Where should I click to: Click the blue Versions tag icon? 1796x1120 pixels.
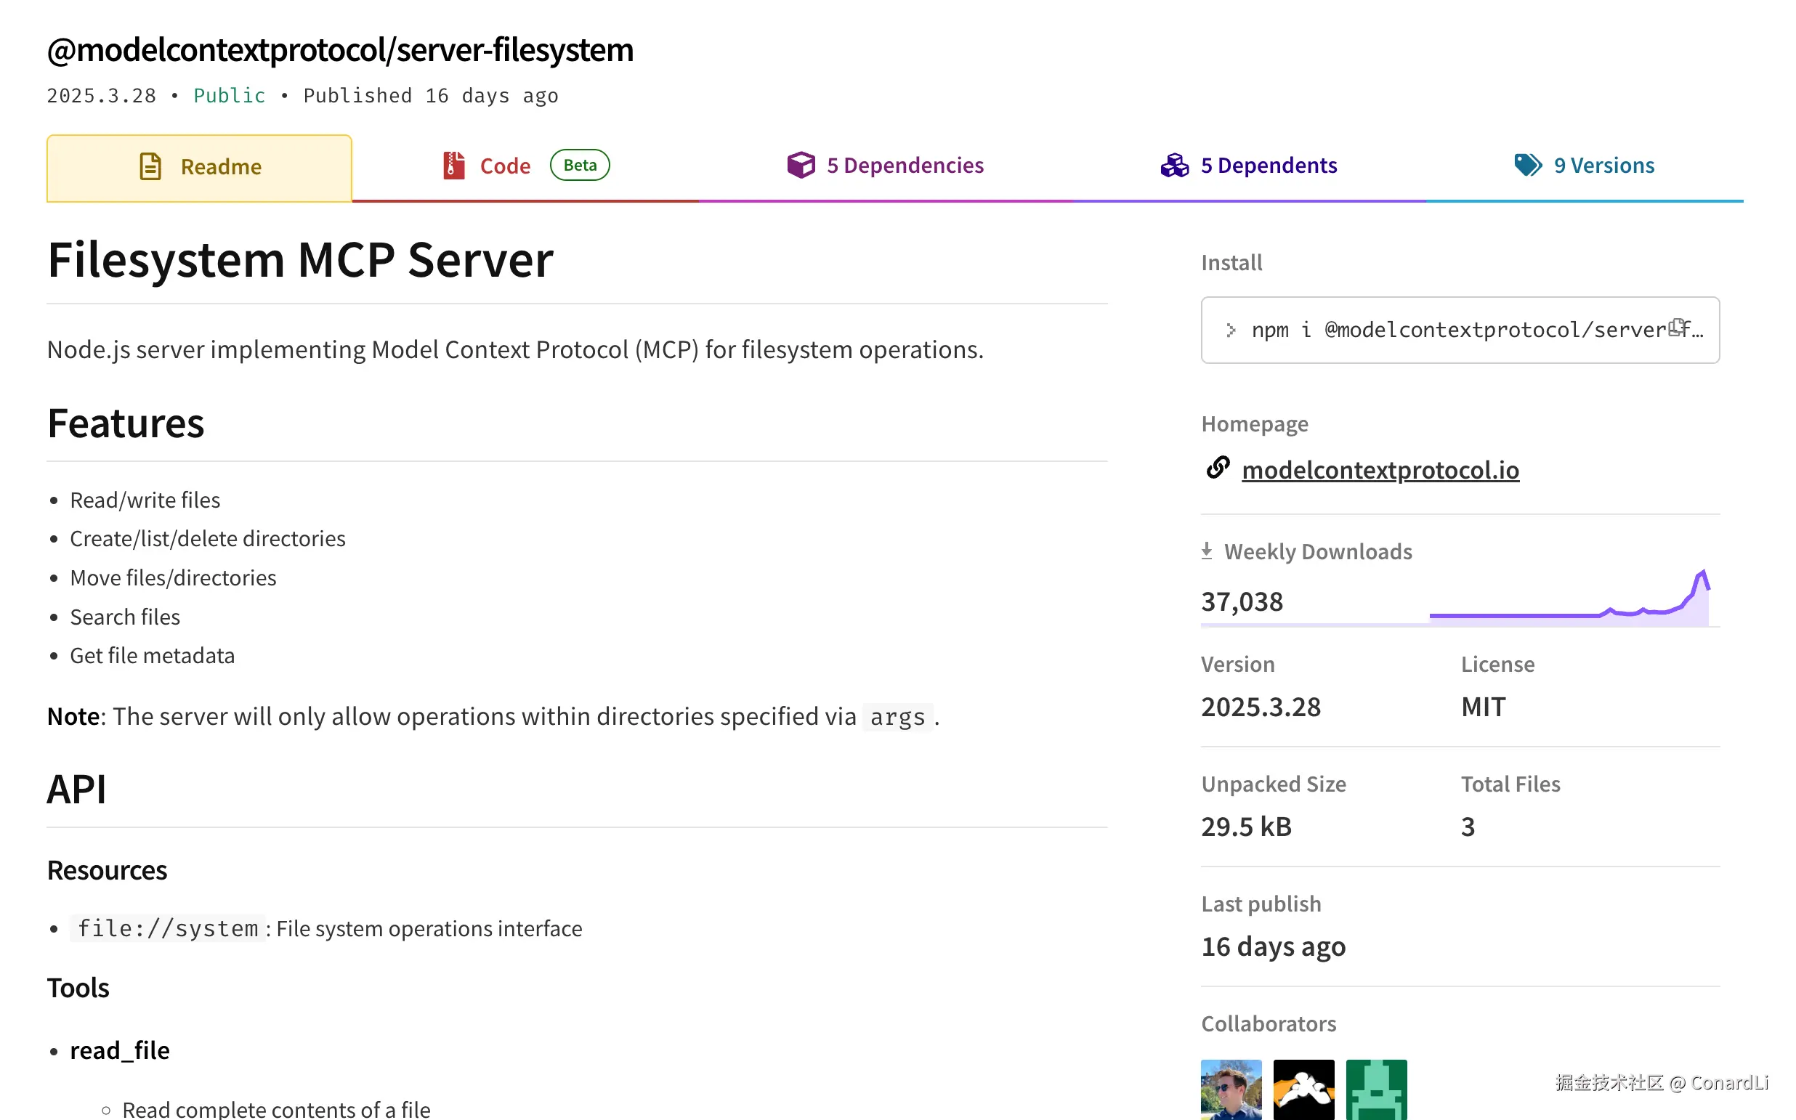(x=1527, y=164)
